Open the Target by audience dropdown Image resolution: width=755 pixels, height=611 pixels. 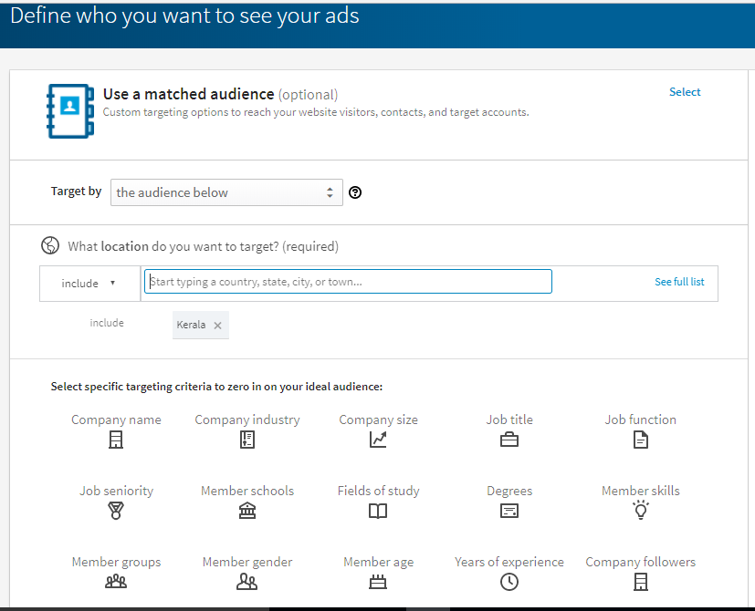click(x=226, y=192)
